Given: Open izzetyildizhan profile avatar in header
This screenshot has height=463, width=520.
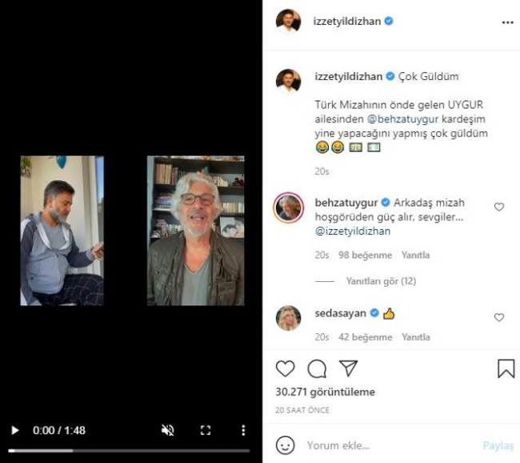Looking at the screenshot, I should click(288, 22).
